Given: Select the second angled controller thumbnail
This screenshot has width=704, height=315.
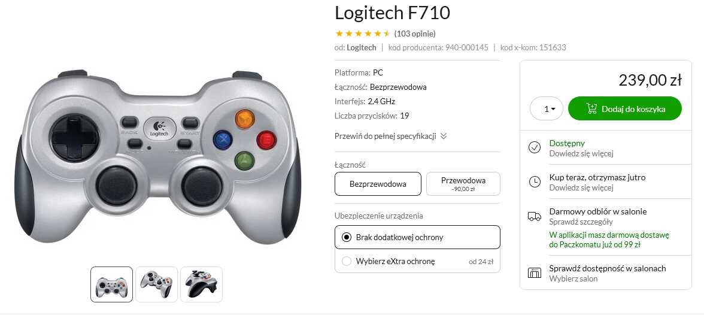Looking at the screenshot, I should [x=157, y=284].
